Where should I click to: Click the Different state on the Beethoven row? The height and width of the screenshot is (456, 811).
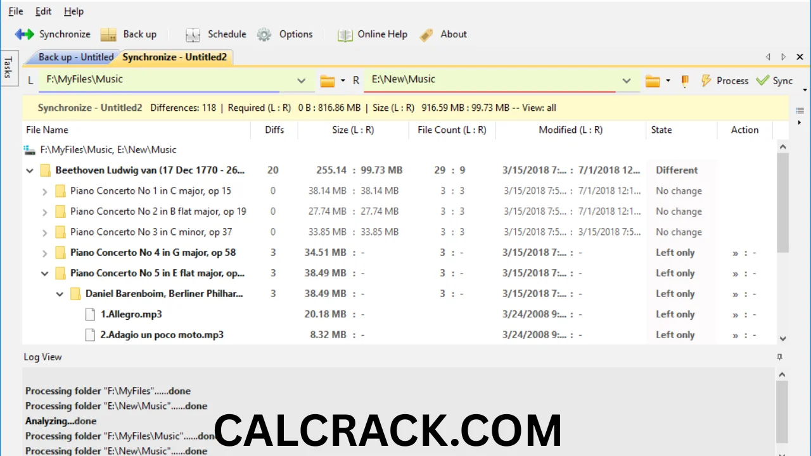click(x=677, y=170)
